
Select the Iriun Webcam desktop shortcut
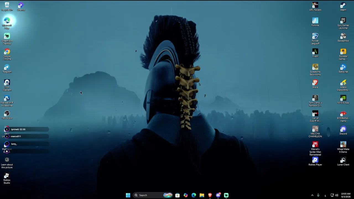click(x=7, y=85)
